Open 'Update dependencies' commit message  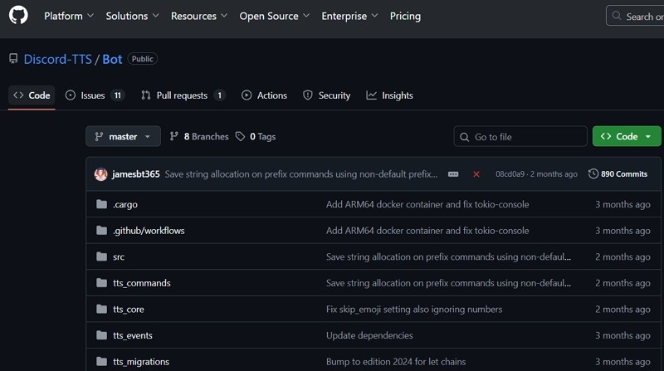point(369,335)
